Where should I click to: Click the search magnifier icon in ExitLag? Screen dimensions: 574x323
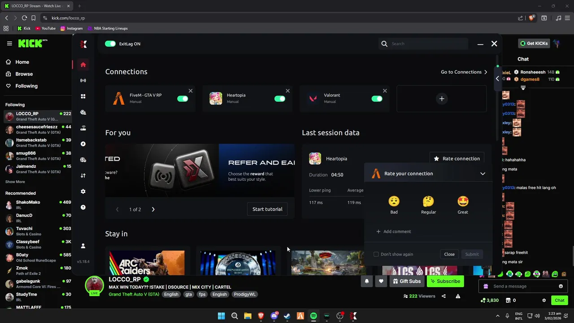tap(384, 44)
